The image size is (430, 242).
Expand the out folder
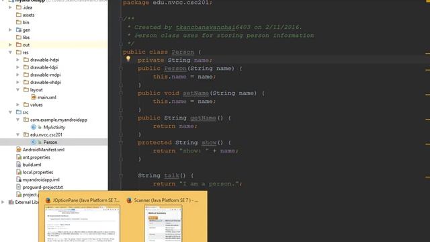(x=11, y=45)
